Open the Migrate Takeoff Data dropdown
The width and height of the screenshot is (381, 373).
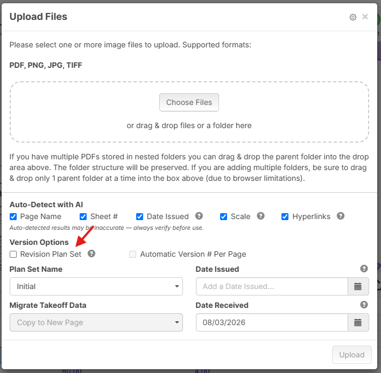point(96,322)
